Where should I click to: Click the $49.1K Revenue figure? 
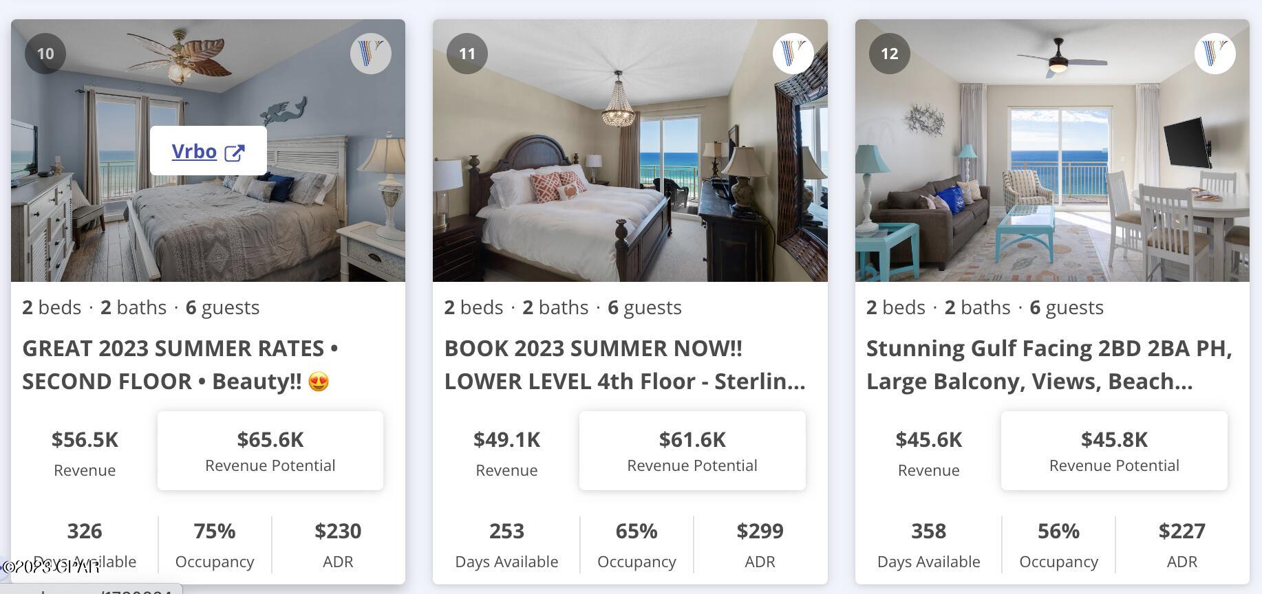tap(506, 440)
